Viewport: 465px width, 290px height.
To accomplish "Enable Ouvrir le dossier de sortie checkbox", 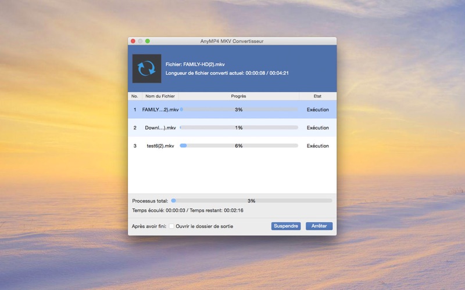I will tap(171, 226).
